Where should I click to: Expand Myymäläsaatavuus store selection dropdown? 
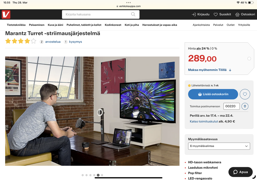pyautogui.click(x=219, y=146)
